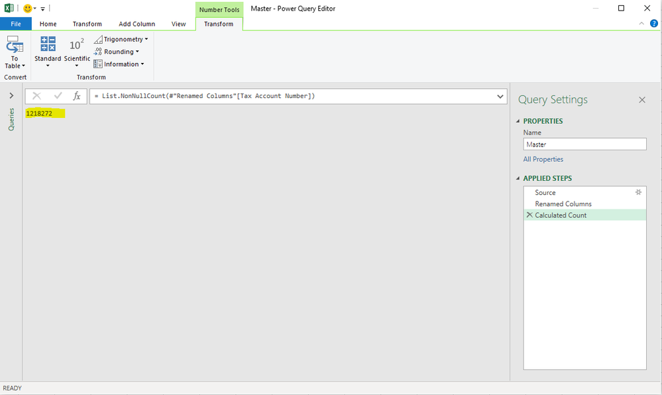Screen dimensions: 662x395
Task: Switch to the View ribbon tab
Action: click(x=179, y=24)
